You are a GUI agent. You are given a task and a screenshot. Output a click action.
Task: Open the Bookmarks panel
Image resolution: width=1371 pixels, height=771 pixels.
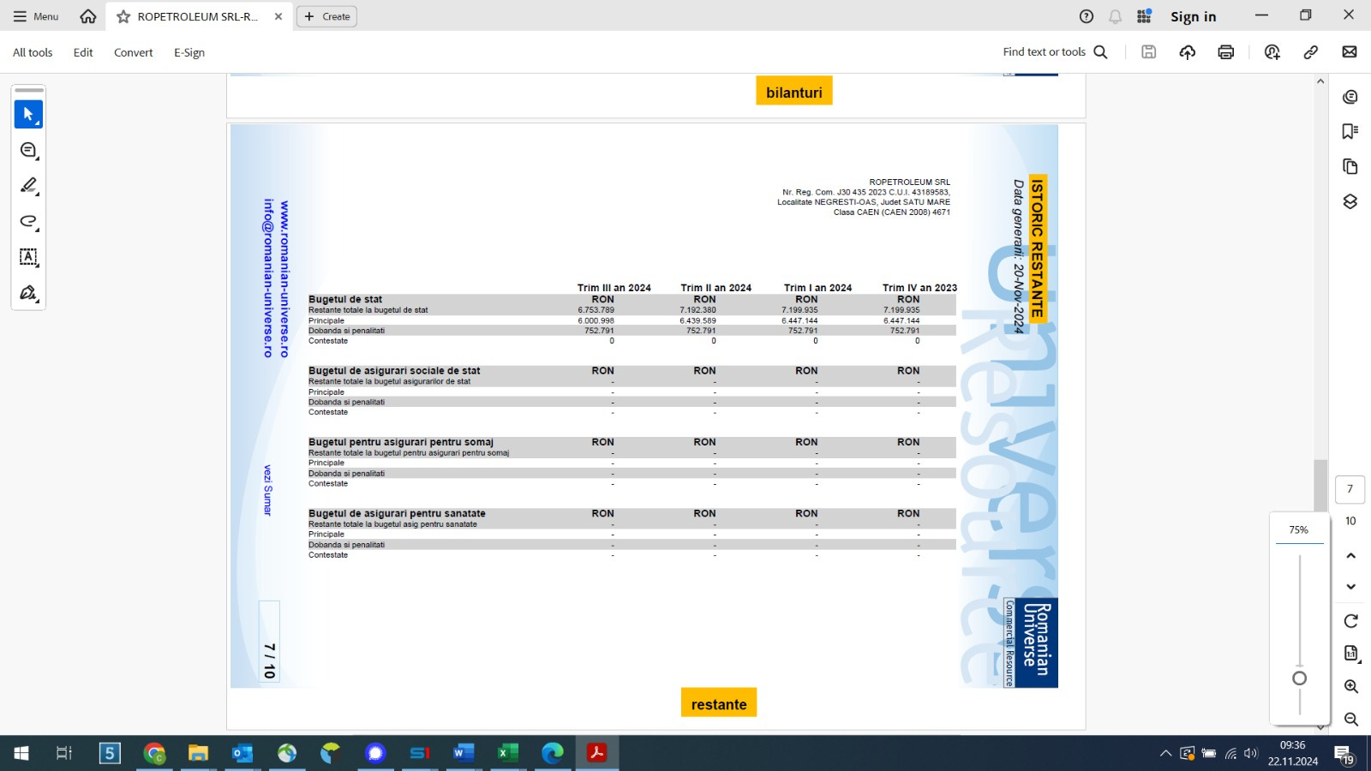(1350, 131)
